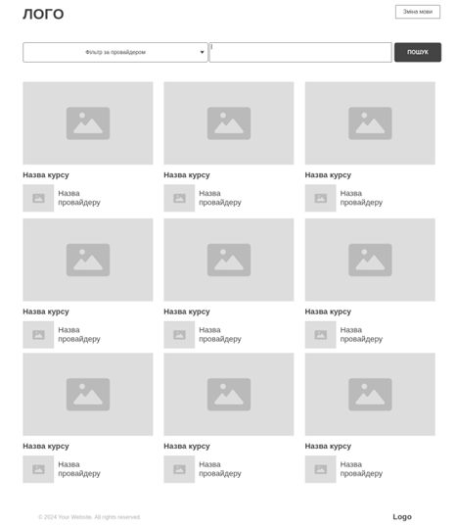
Task: Focus the search text input field
Action: point(300,52)
